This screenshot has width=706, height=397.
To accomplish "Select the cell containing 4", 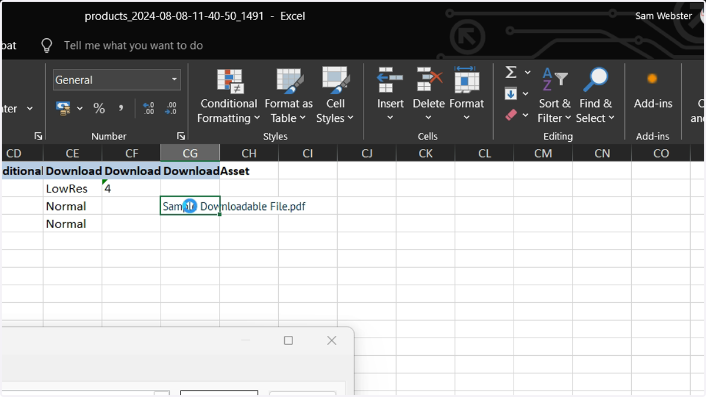I will point(131,188).
